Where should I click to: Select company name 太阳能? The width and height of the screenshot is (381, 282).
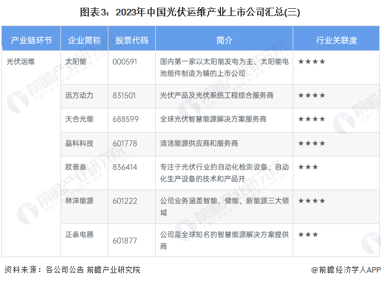coord(76,62)
